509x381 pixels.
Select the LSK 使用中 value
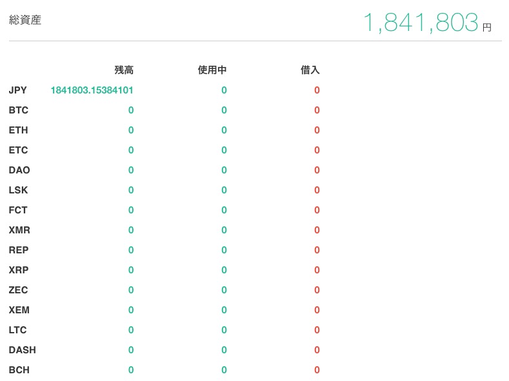tap(224, 190)
